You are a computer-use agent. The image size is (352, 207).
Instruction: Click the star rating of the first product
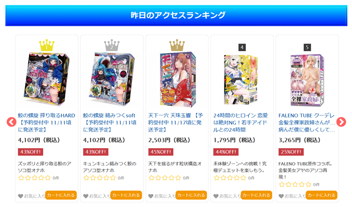point(35,178)
